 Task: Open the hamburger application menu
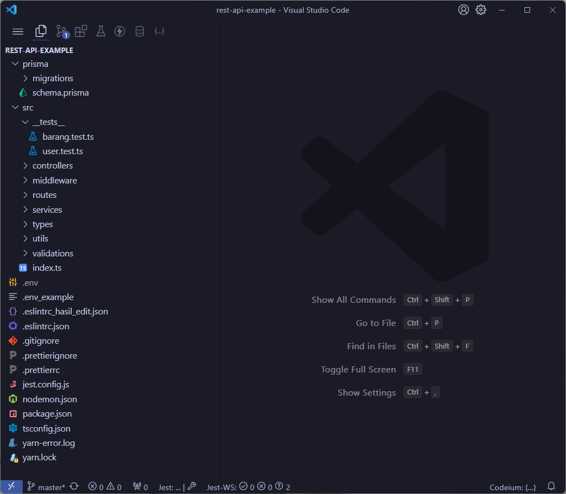point(18,31)
